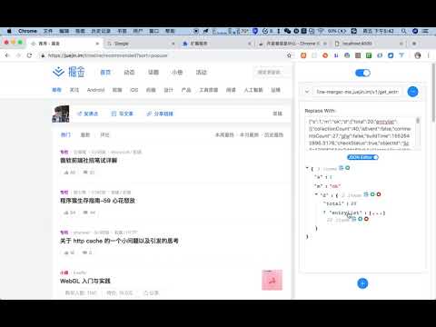Open the WebGL article thumbnail image
Image resolution: width=436 pixels, height=327 pixels.
[272, 280]
